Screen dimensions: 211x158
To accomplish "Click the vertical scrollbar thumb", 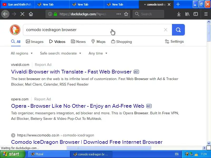I will pyautogui.click(x=209, y=32).
